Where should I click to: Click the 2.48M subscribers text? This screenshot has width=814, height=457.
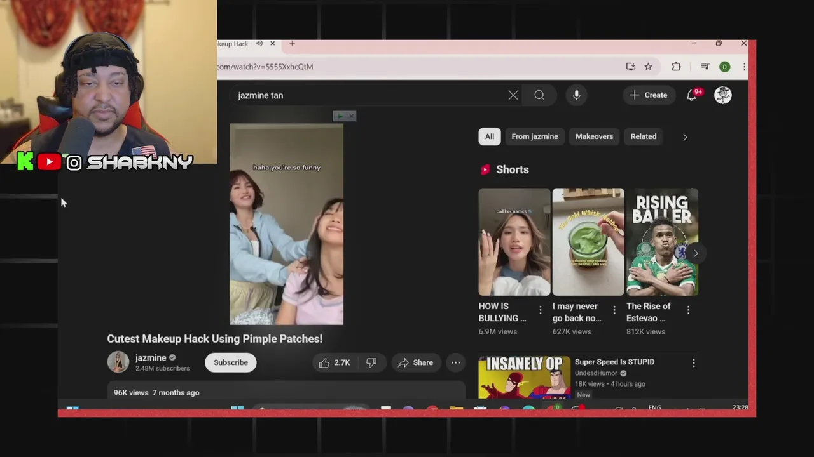(162, 368)
